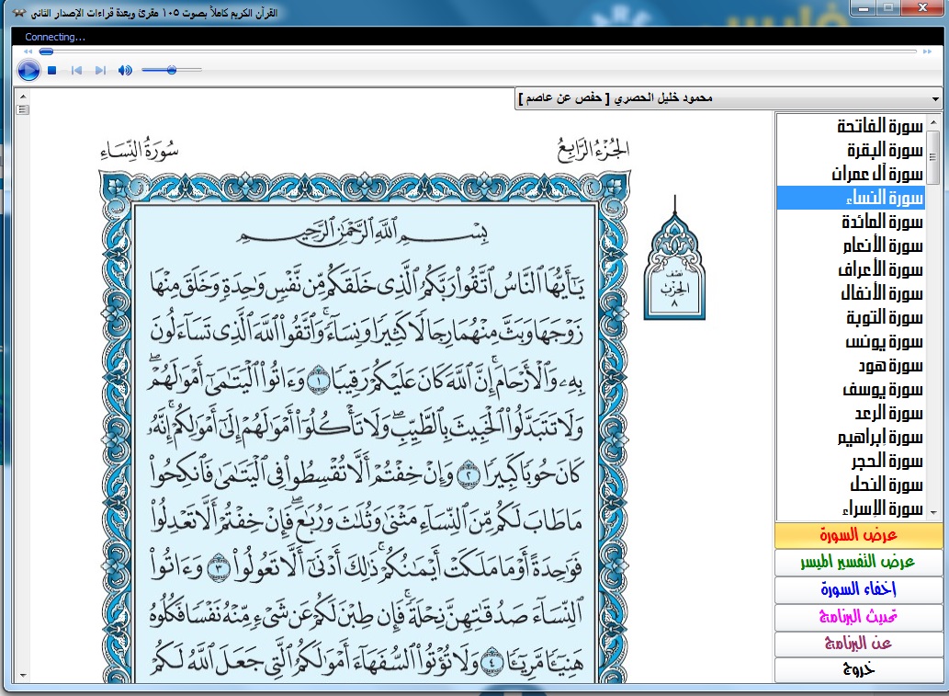Click the surah list scrollbar thumb

pos(933,157)
